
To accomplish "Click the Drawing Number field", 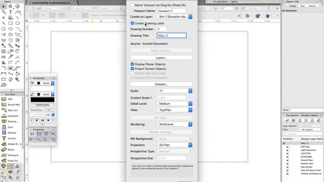I will [162, 29].
